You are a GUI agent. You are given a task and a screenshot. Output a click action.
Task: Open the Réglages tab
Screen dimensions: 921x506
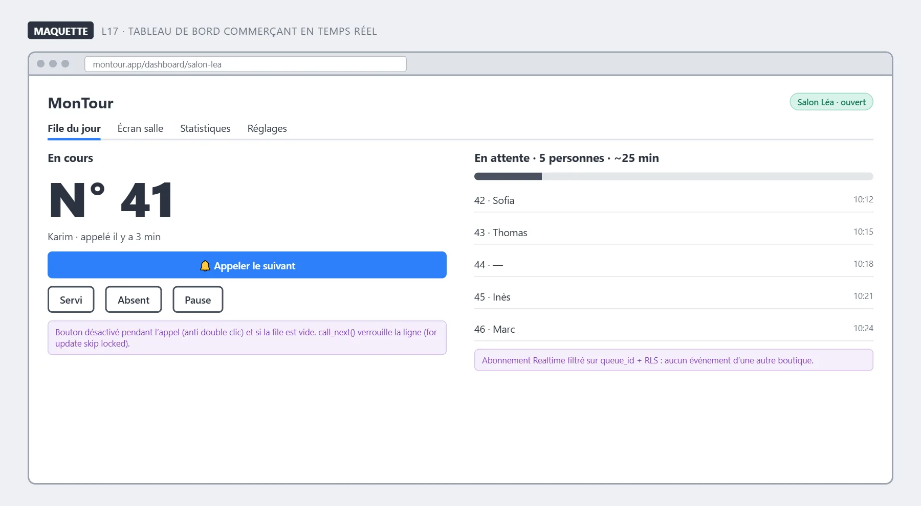pyautogui.click(x=267, y=128)
